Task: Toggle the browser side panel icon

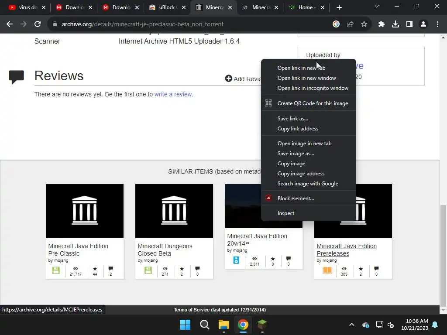Action: point(409,24)
